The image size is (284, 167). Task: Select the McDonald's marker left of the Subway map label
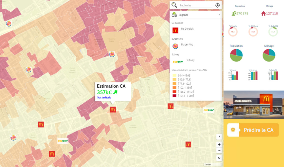(171, 106)
